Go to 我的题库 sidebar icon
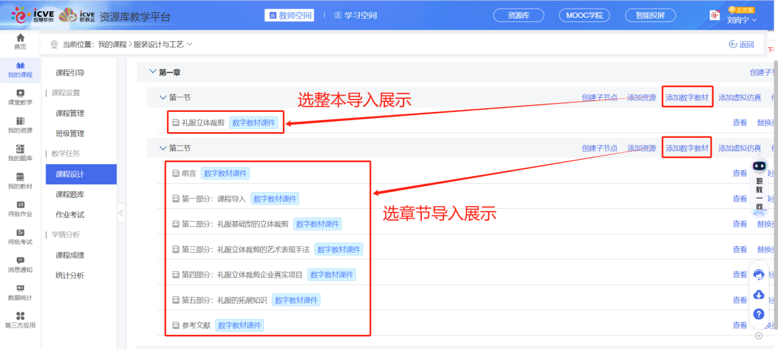The height and width of the screenshot is (349, 778). pos(20,149)
